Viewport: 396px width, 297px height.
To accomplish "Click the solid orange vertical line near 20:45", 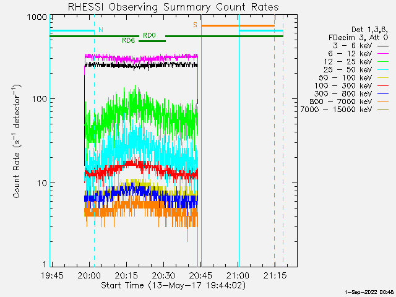I will point(201,140).
